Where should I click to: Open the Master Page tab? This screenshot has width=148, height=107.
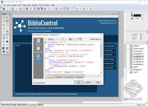pyautogui.click(x=5, y=105)
